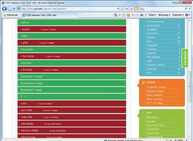193x141 pixels.
Task: Click the Help question mark icon
Action: pos(187,15)
